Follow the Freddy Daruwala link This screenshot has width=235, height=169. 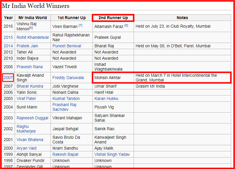[68, 78]
